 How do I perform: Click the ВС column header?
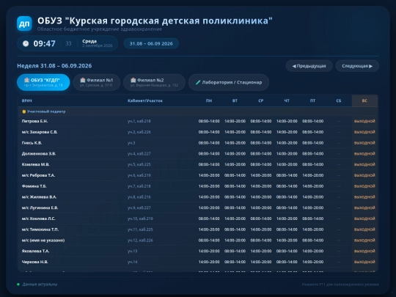click(x=364, y=100)
